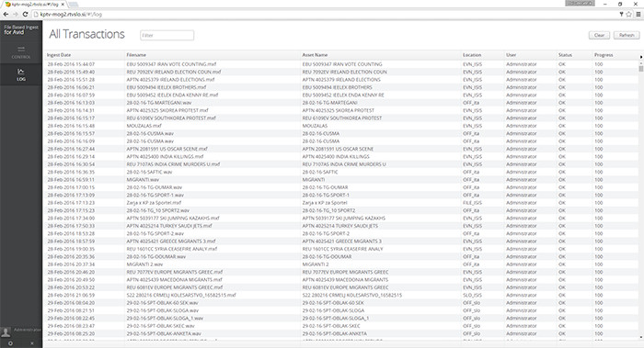Select filename APTN 4025325 SKOREA PROTEST.mxf
This screenshot has height=348, width=644.
[167, 110]
